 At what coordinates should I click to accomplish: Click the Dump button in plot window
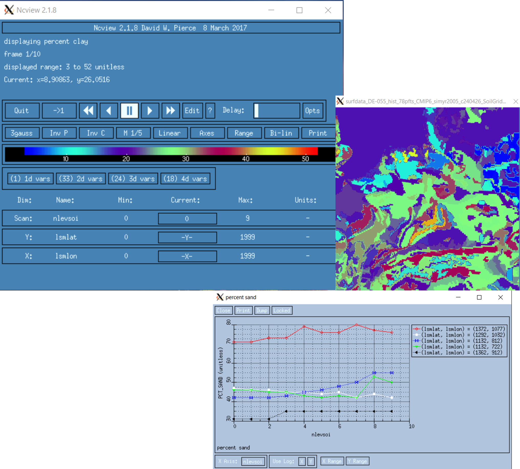[262, 310]
